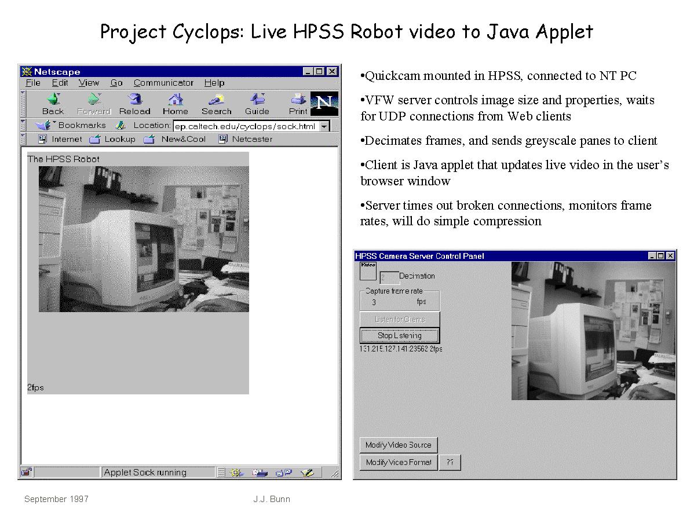
Task: Click the Guide signpost icon
Action: pyautogui.click(x=257, y=99)
